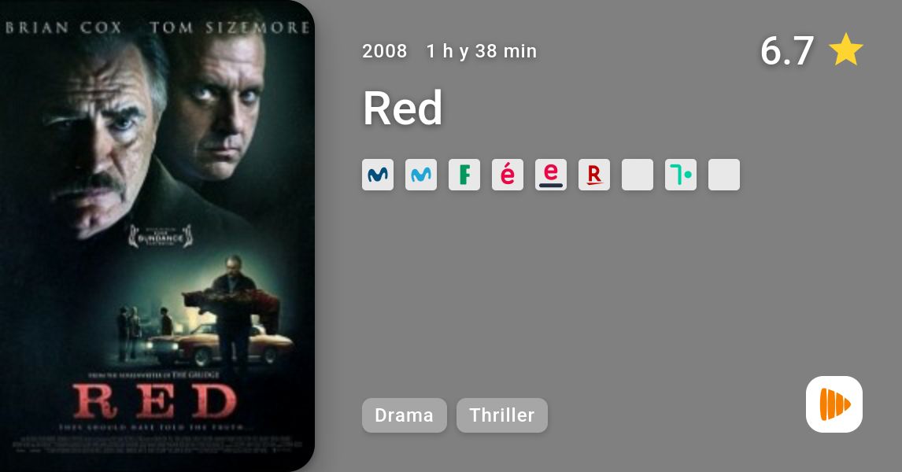902x472 pixels.
Task: Open the teal T-dot provider icon
Action: [x=681, y=175]
